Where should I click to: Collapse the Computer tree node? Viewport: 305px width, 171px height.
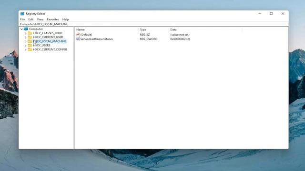click(21, 29)
